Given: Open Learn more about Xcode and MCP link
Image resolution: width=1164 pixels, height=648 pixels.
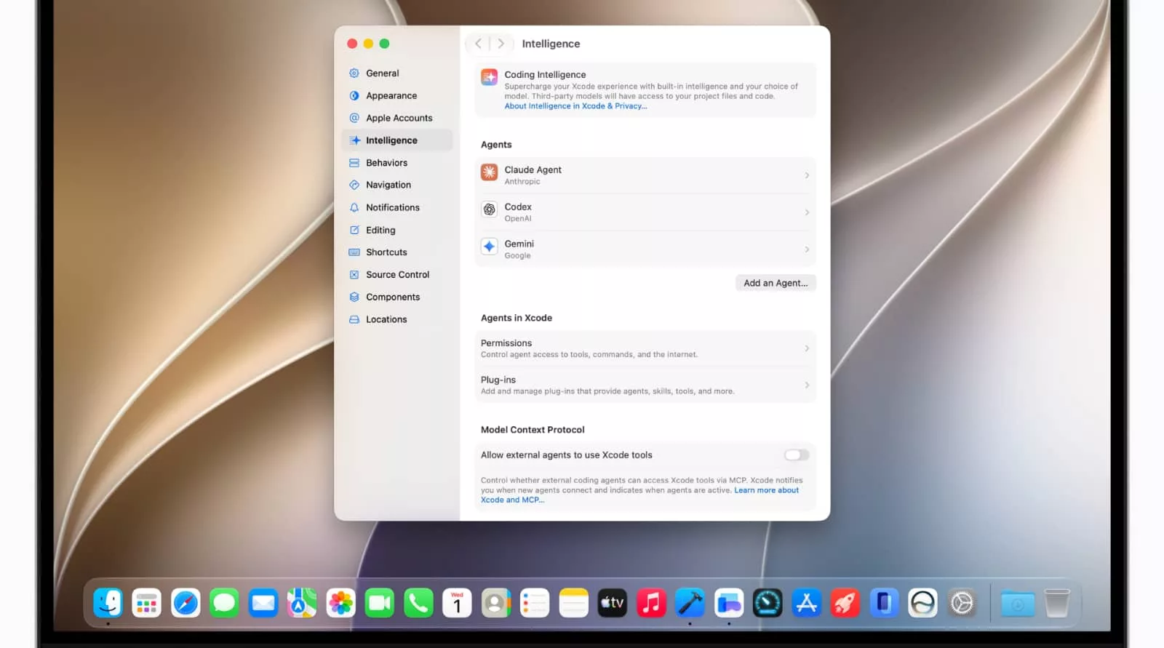Looking at the screenshot, I should (x=766, y=490).
